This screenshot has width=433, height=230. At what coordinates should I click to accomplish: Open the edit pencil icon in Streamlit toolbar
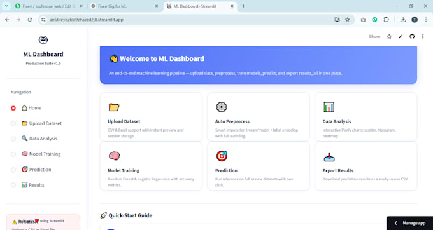point(401,36)
